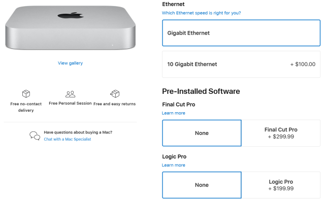325x203 pixels.
Task: Open Learn more under Final Cut Pro
Action: 174,113
